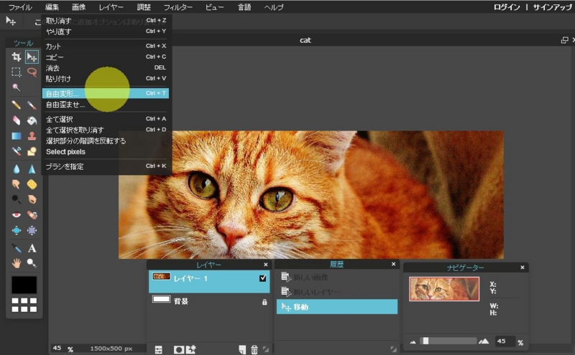The image size is (575, 355).
Task: Choose コピー menu entry
Action: pos(105,57)
